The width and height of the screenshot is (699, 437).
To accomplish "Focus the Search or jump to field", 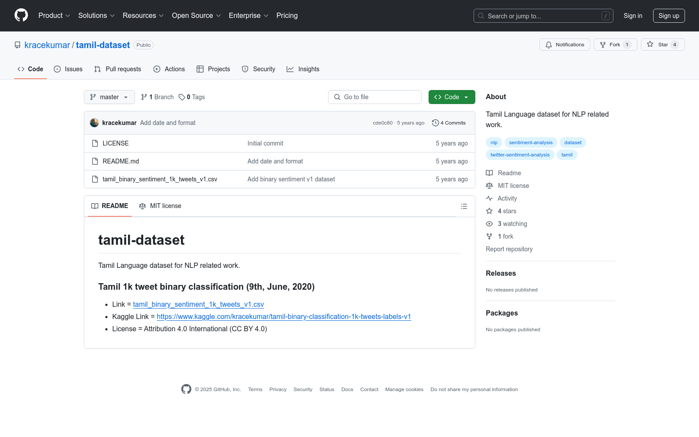I will (x=543, y=16).
